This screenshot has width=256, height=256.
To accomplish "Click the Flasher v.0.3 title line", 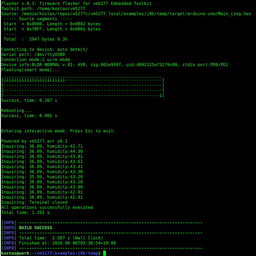I will pos(76,3).
